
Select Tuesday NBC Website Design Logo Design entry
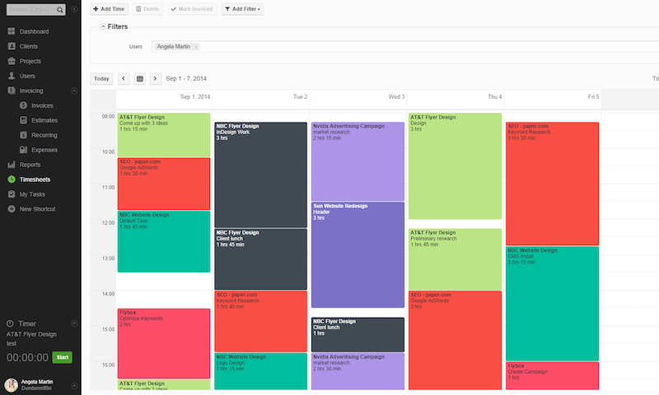coord(260,371)
